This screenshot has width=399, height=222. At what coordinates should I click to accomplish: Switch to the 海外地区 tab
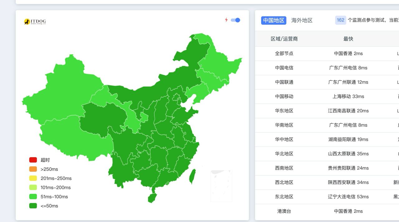coord(302,20)
